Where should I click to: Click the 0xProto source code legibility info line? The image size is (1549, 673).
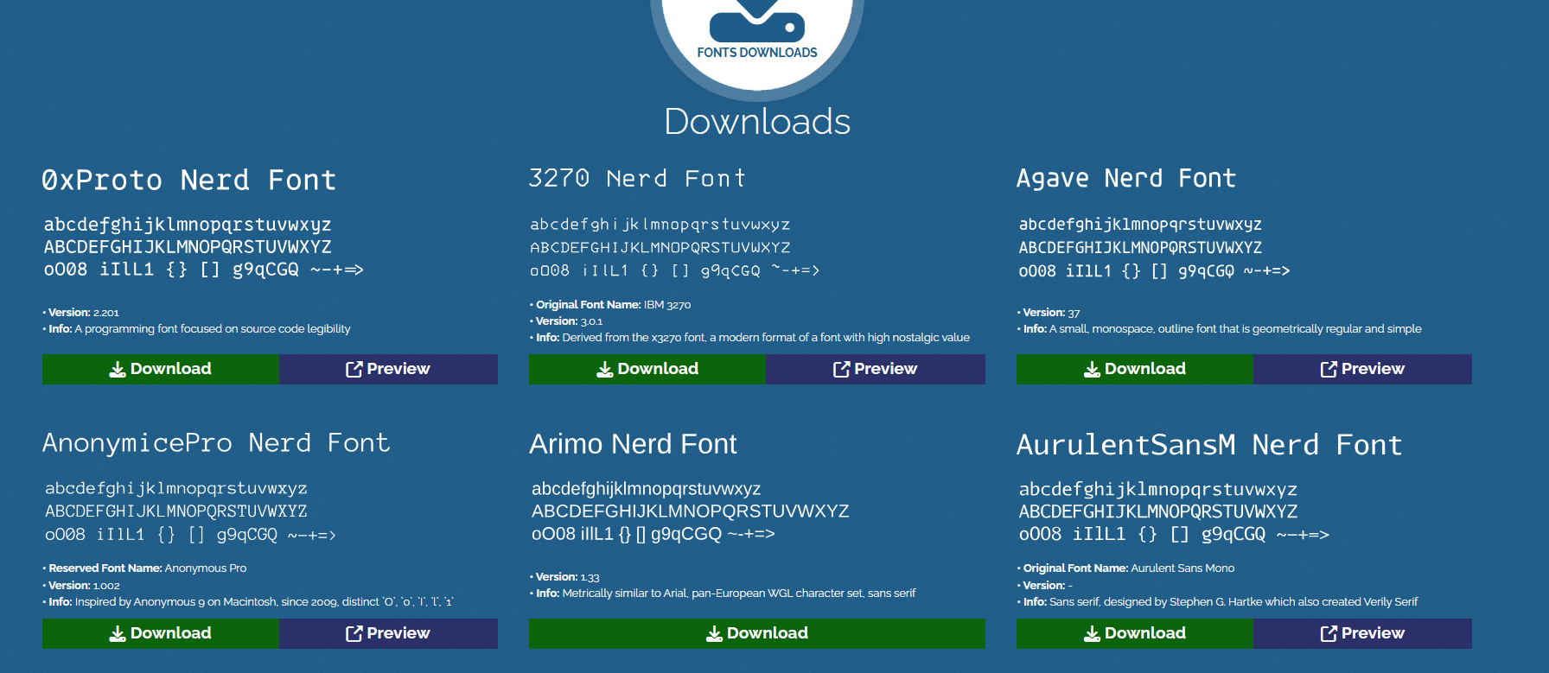(x=196, y=329)
